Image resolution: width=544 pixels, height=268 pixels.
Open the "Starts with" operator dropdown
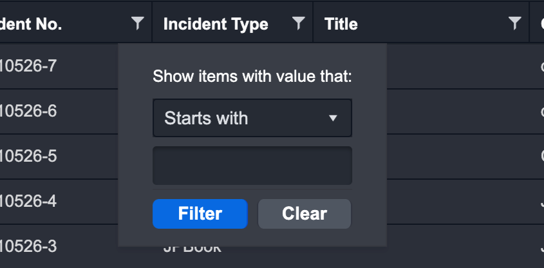click(x=252, y=118)
